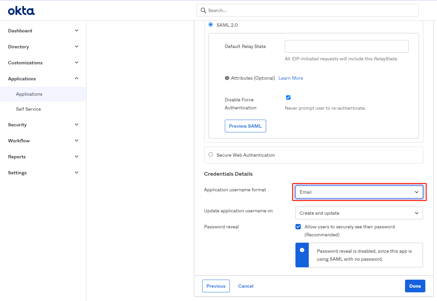
Task: Click the search magnifier icon
Action: pos(203,10)
